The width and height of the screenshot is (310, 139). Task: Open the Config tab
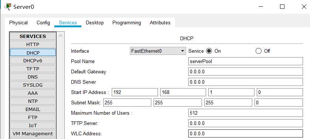click(x=43, y=22)
